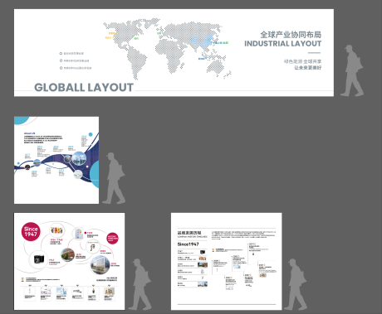Click the first legend bullet circle on the map banner
Screen dimensions: 382x314
61,53
